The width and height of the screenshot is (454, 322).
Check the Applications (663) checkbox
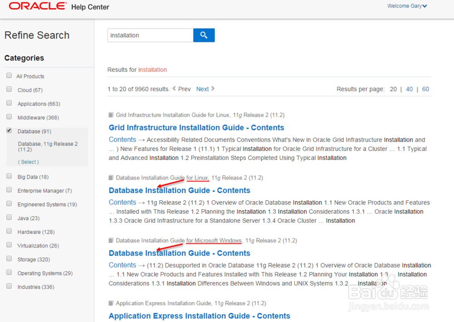[9, 103]
